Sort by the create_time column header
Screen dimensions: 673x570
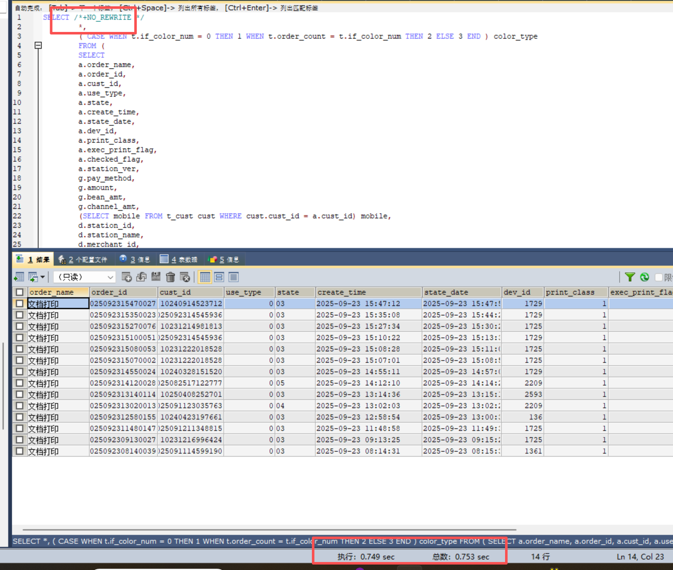368,292
